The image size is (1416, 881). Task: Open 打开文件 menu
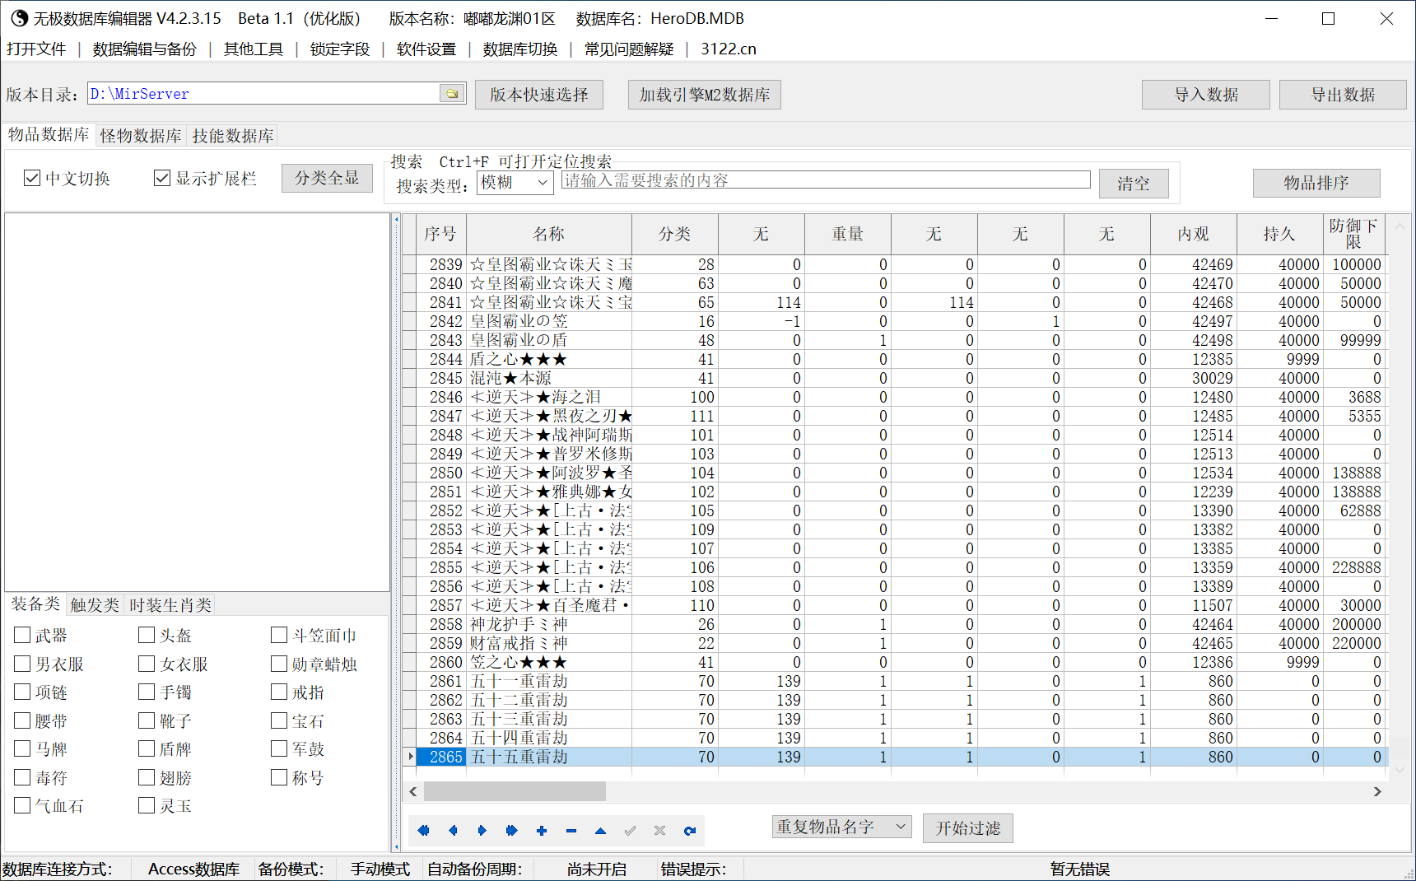[36, 49]
